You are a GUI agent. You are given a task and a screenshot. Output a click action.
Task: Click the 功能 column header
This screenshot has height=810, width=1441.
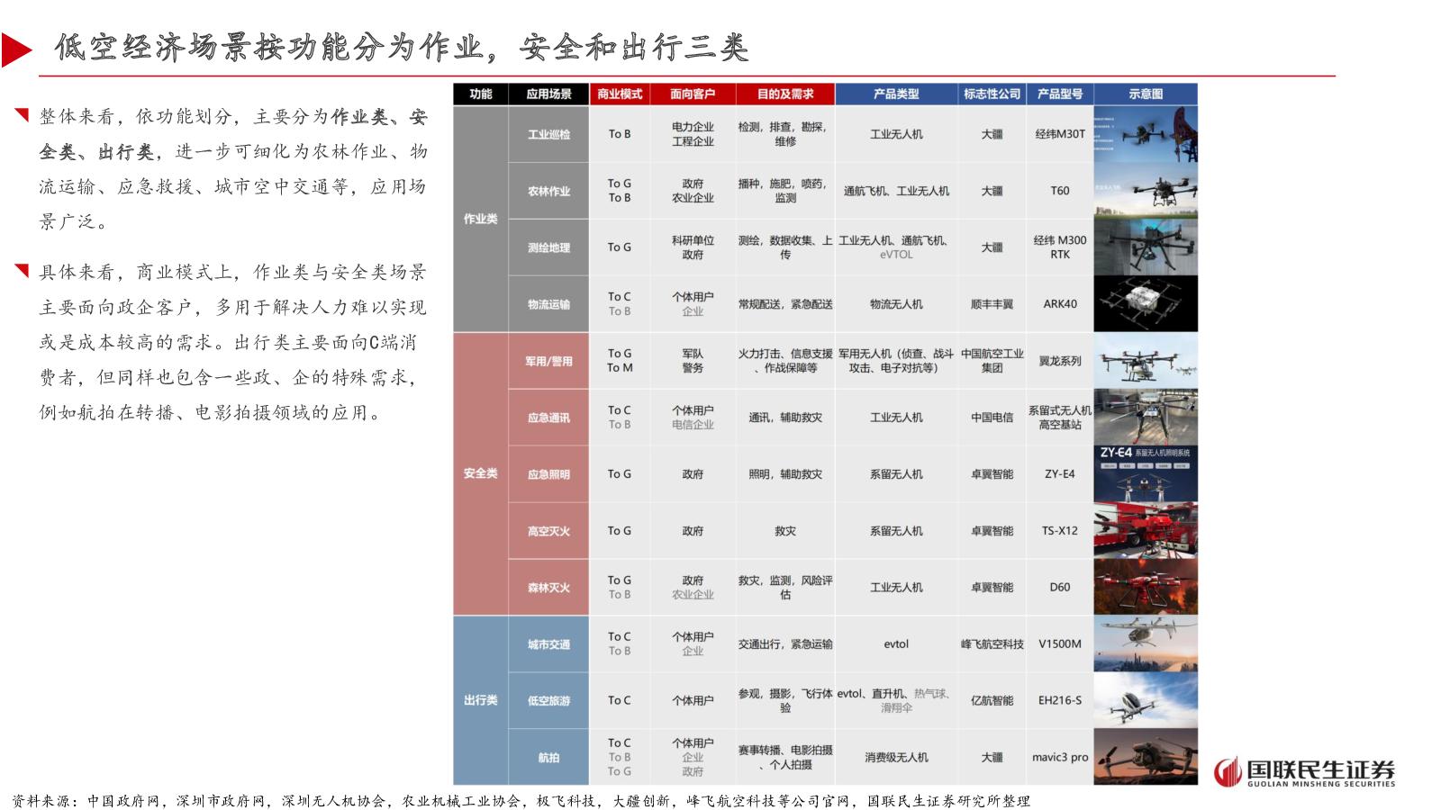481,94
